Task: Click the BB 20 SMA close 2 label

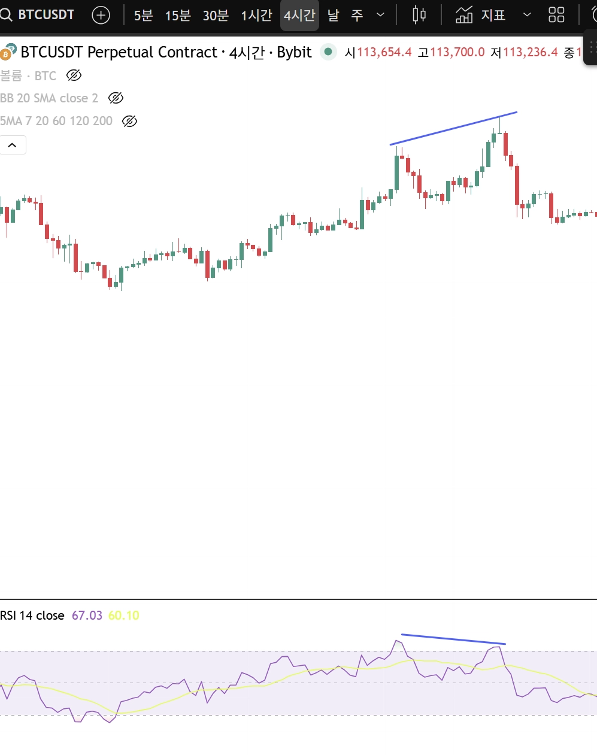Action: click(x=49, y=98)
